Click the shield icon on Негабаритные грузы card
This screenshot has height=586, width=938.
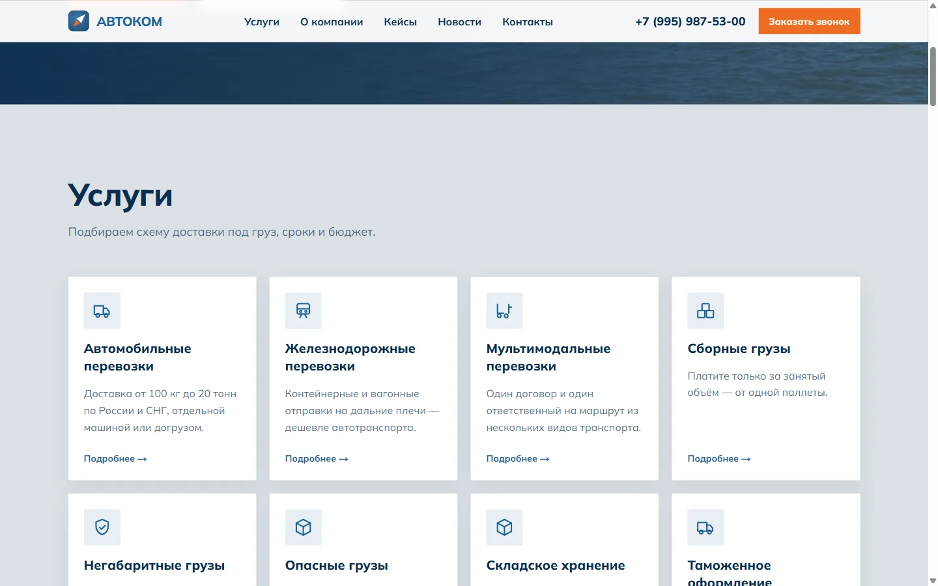[x=102, y=527]
